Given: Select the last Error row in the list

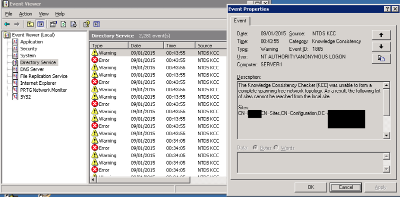Looking at the screenshot, I should click(x=158, y=170).
